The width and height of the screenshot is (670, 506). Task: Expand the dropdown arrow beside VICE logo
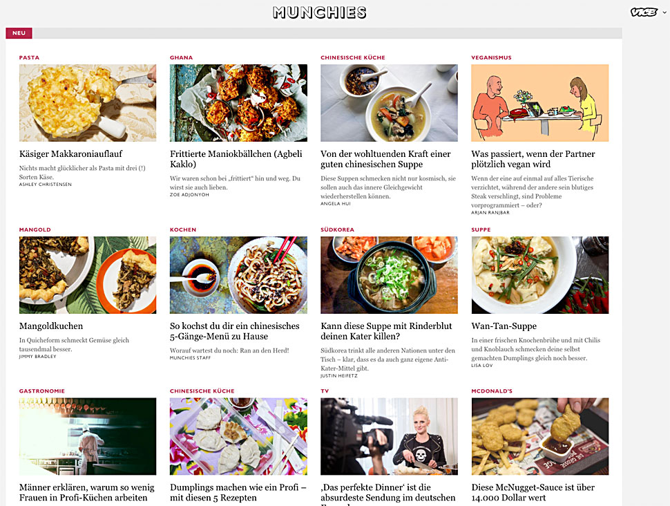tap(664, 12)
